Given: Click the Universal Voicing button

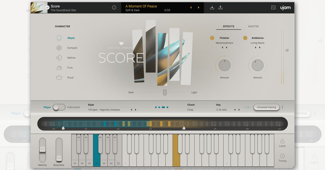Looking at the screenshot, I should [x=266, y=107].
